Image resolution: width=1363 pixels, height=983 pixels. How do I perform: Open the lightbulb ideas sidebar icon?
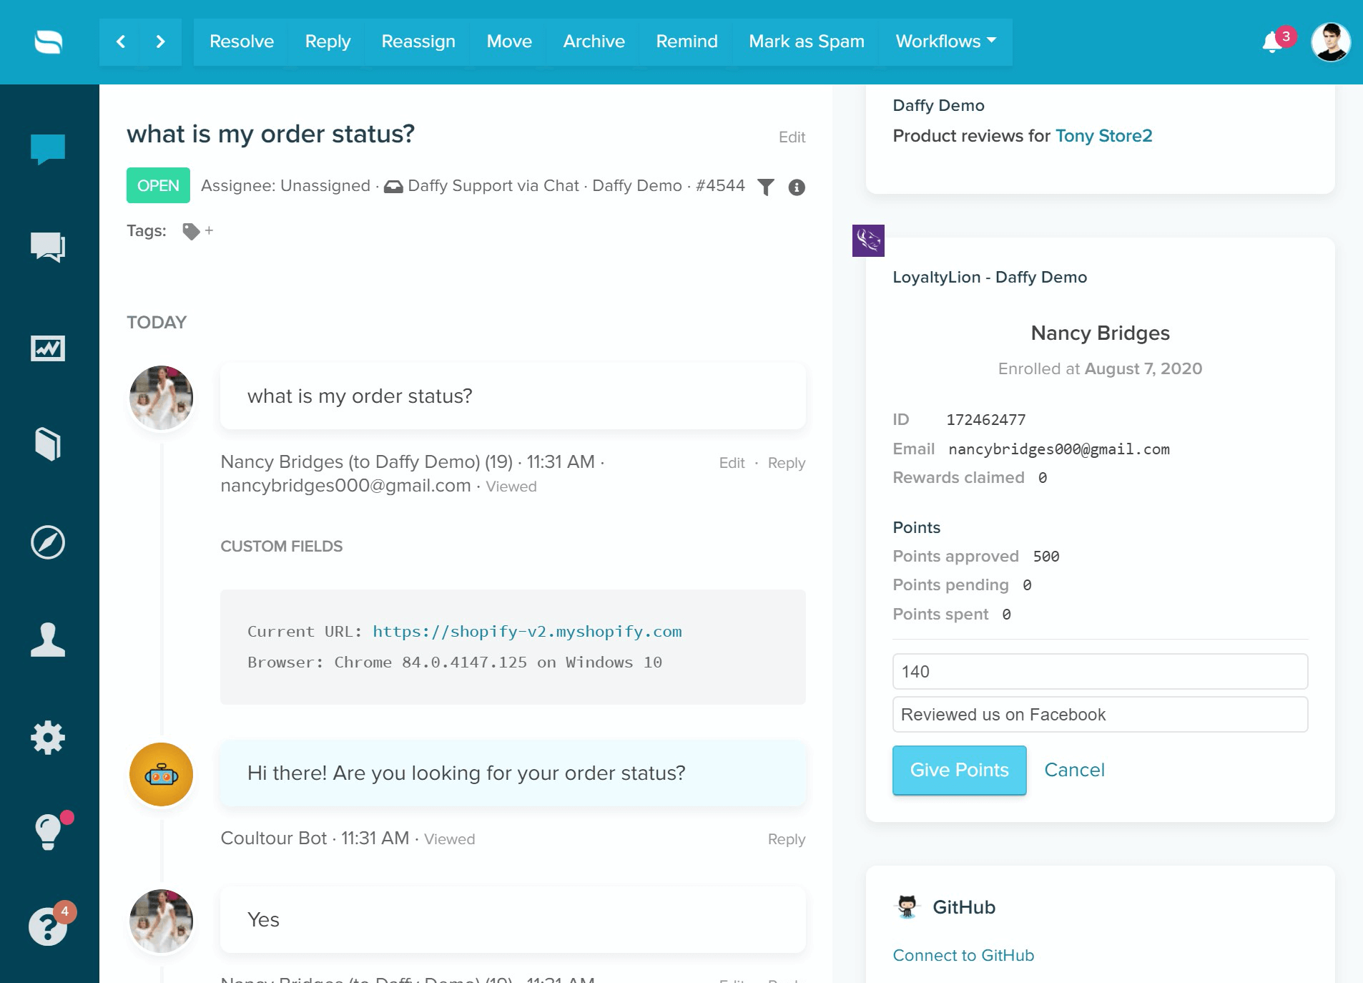pyautogui.click(x=48, y=832)
